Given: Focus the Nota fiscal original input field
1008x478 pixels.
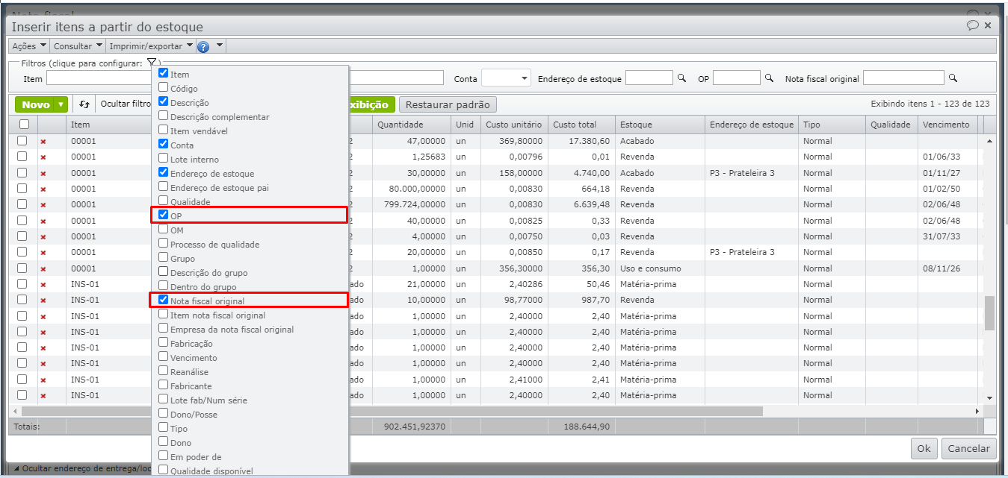Looking at the screenshot, I should (903, 78).
